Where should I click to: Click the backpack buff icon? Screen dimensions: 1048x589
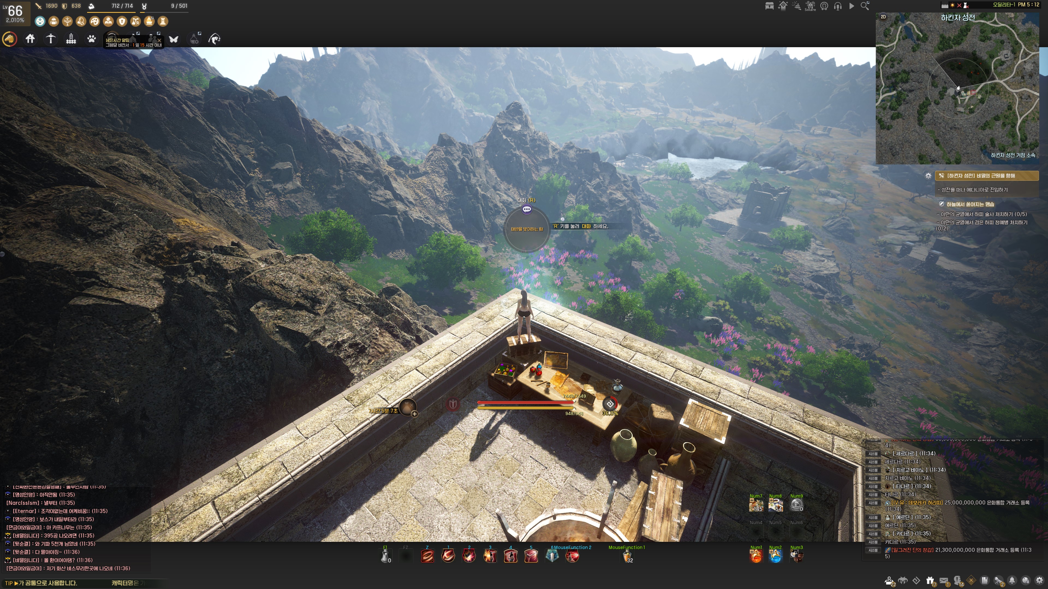click(53, 21)
